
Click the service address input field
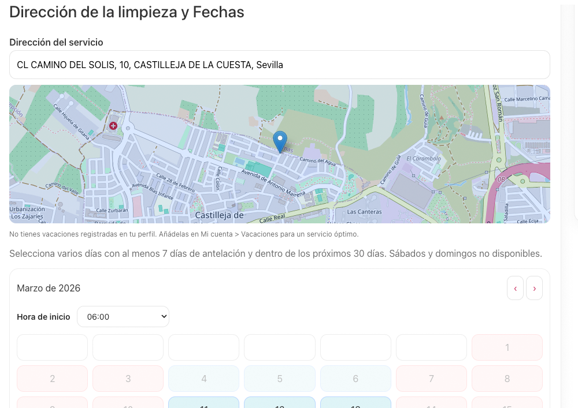point(280,65)
